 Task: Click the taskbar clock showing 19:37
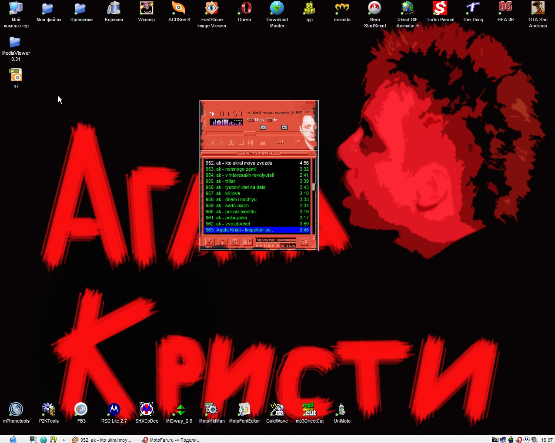[x=547, y=440]
